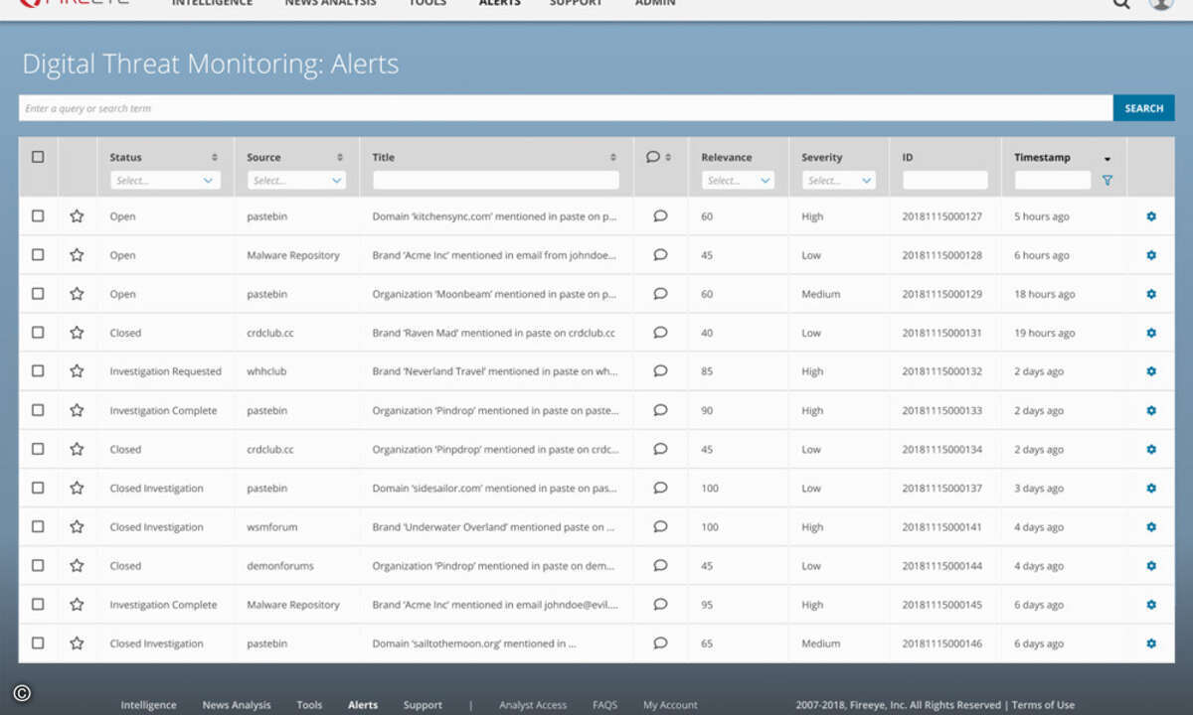The width and height of the screenshot is (1193, 715).
Task: Open the Source filter dropdown
Action: [x=295, y=181]
